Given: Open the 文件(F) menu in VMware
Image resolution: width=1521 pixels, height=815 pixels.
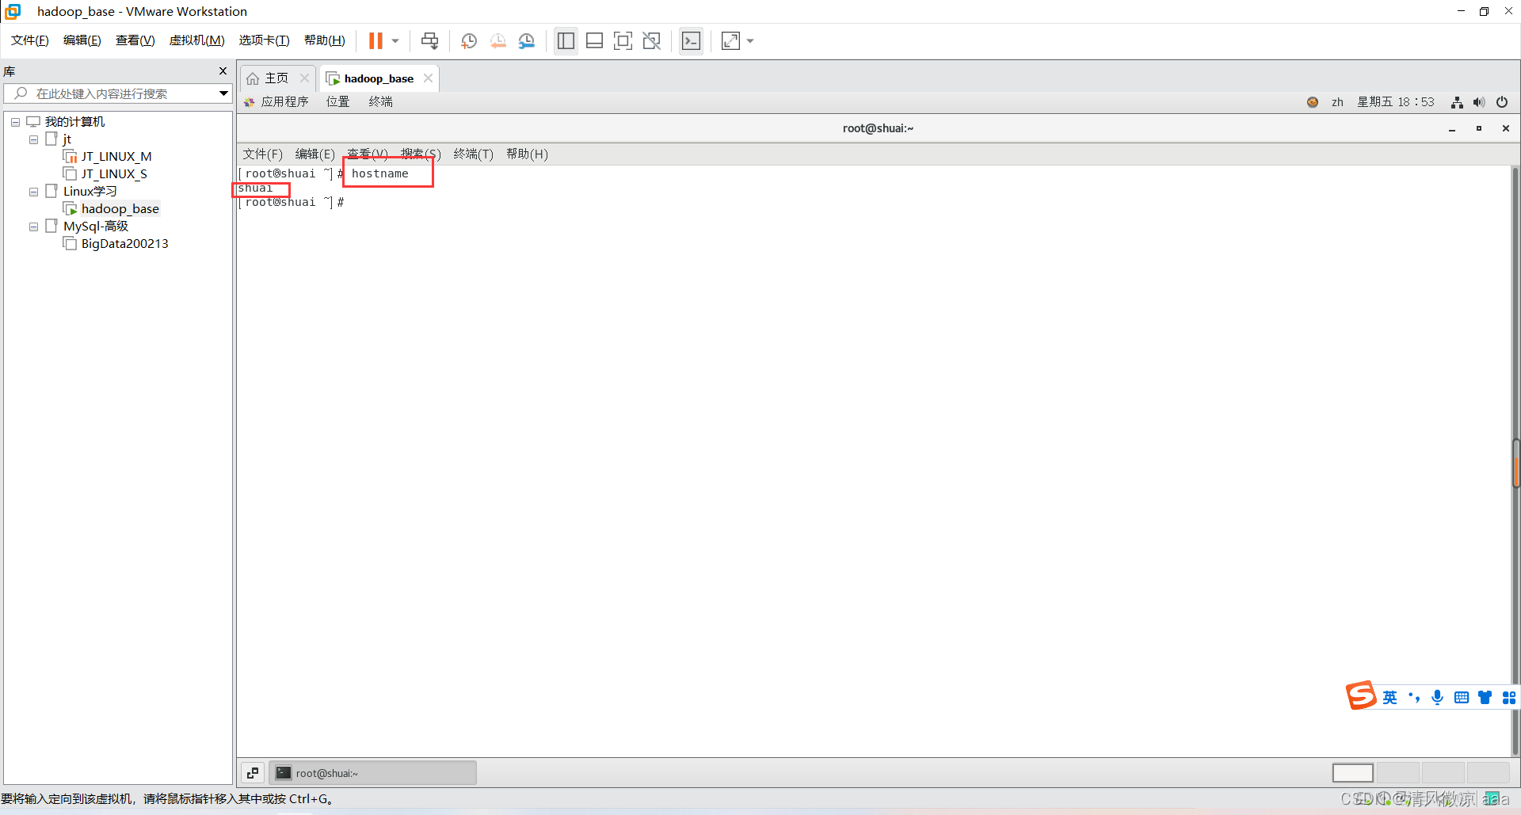Looking at the screenshot, I should pos(30,40).
